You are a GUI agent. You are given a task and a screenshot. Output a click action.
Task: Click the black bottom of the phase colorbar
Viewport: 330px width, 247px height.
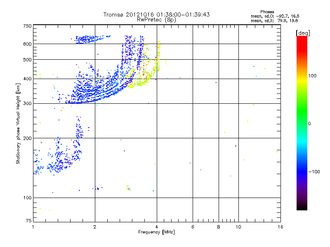(x=302, y=208)
